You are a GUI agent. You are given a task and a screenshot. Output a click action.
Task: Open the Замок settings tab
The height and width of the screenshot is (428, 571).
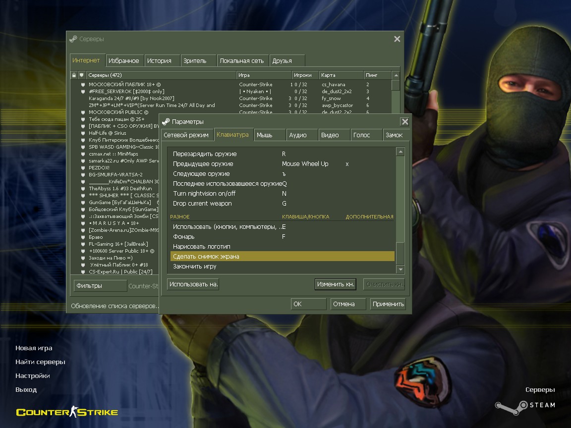pyautogui.click(x=396, y=135)
